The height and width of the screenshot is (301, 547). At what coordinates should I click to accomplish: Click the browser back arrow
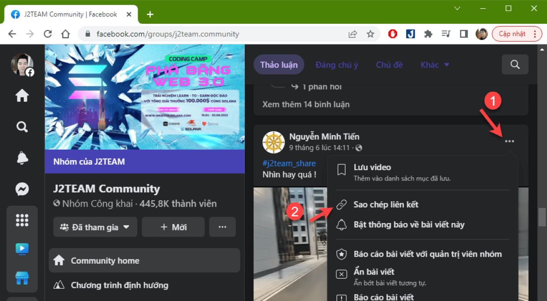12,34
